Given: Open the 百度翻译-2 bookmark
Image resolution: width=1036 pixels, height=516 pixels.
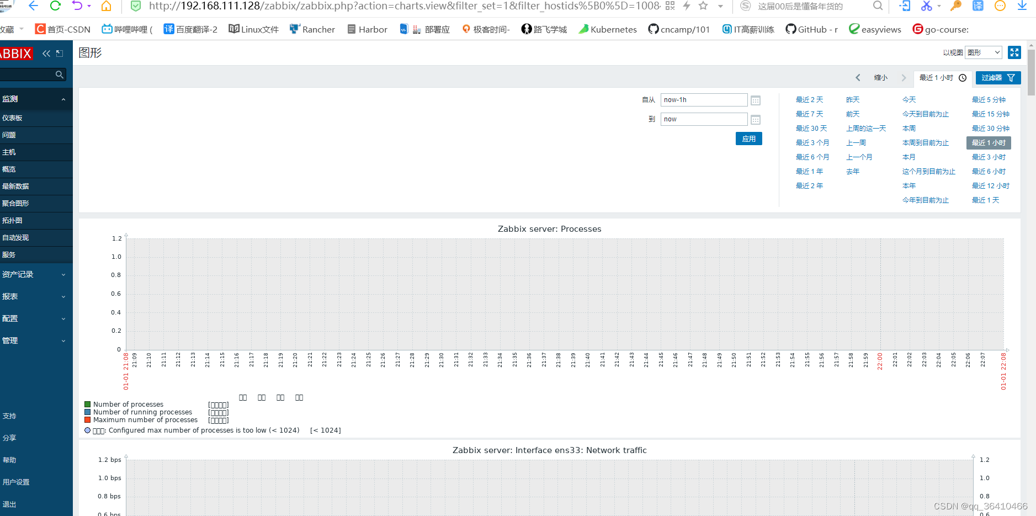Looking at the screenshot, I should 190,29.
